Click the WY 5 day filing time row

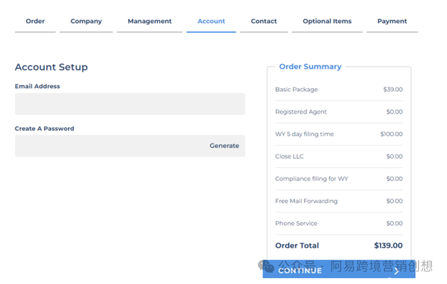point(339,134)
